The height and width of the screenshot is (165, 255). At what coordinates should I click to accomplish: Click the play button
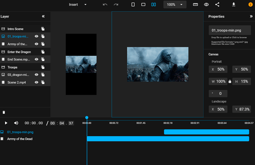[6, 123]
